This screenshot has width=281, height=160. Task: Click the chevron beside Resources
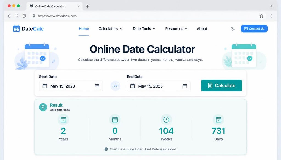[x=186, y=29]
